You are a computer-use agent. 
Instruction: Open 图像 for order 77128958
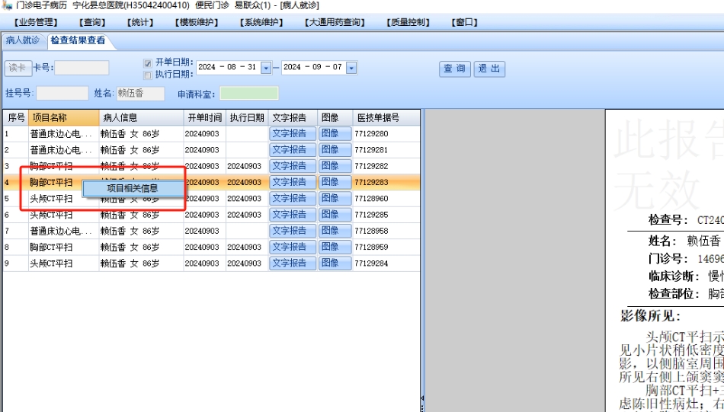[335, 231]
